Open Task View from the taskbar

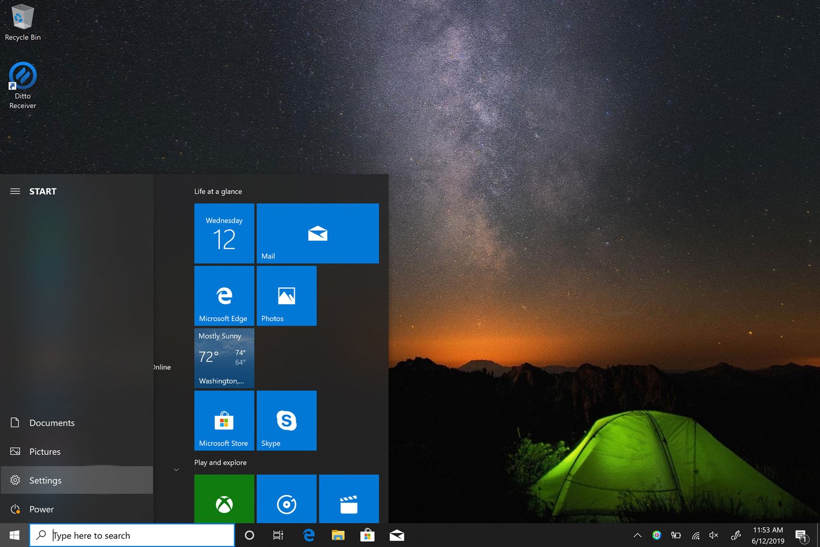pos(278,535)
